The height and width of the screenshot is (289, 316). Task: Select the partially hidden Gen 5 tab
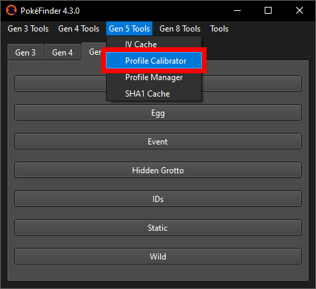point(94,51)
